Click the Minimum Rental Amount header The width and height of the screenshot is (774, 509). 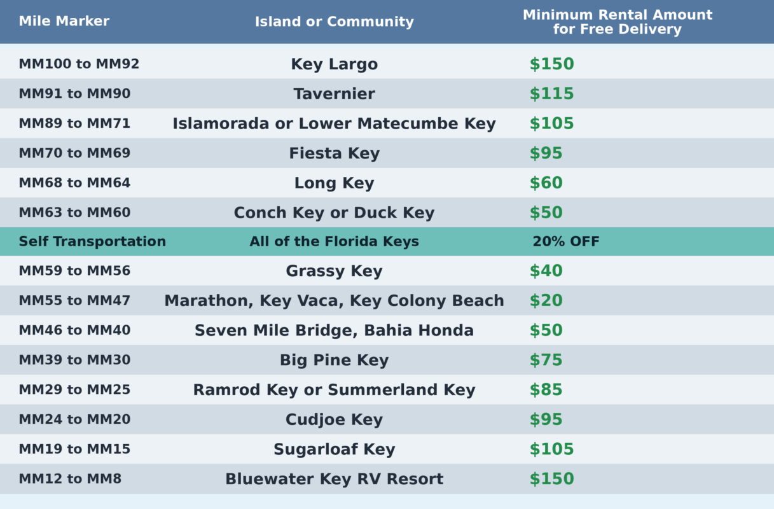click(x=617, y=22)
